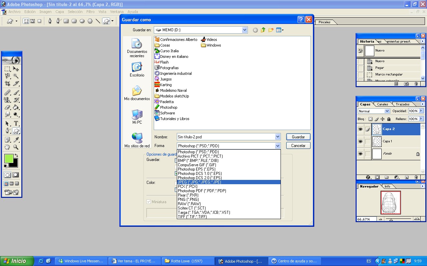
Task: Select the Type tool
Action: point(16,123)
